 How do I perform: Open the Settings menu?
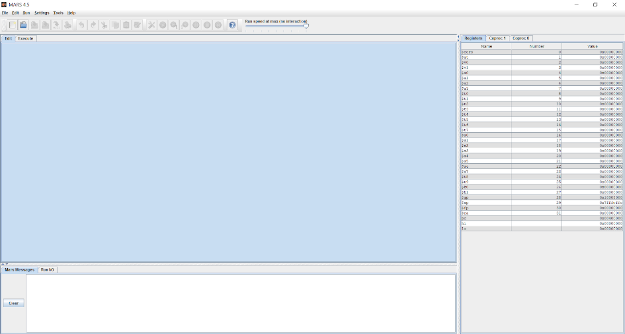[x=42, y=13]
